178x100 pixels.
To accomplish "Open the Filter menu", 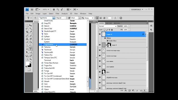I will coord(58,14).
